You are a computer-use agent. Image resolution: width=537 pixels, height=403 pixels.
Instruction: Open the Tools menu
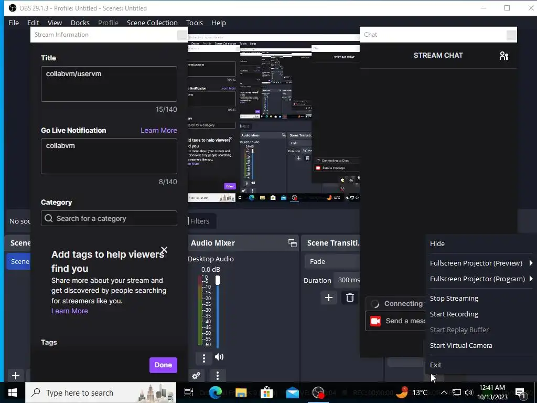[x=195, y=23]
